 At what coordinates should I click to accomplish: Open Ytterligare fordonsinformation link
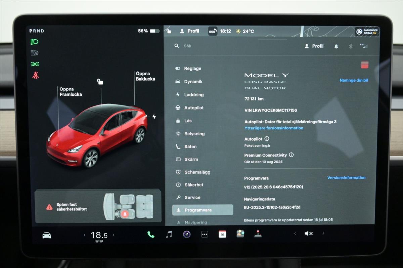274,128
